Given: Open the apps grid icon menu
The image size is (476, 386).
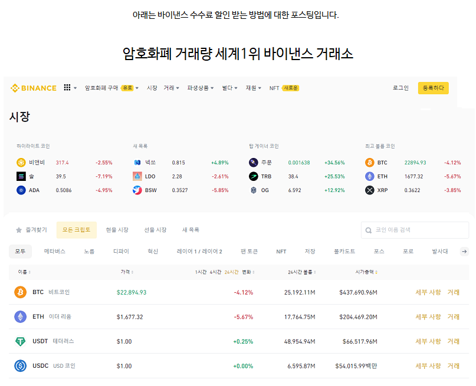Looking at the screenshot, I should point(67,88).
